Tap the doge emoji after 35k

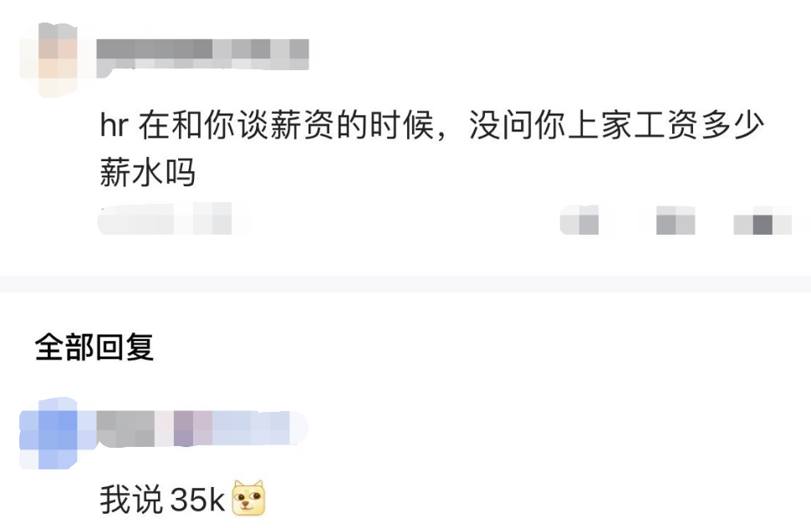248,498
